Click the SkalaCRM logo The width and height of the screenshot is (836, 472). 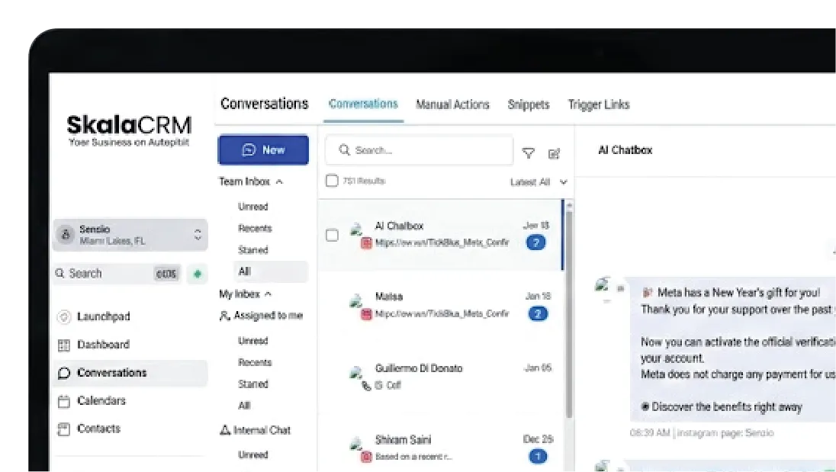tap(129, 130)
